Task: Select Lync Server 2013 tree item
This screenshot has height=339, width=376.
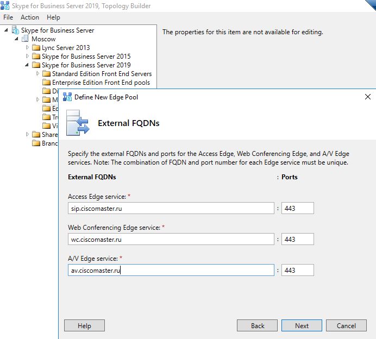Action: pyautogui.click(x=66, y=47)
